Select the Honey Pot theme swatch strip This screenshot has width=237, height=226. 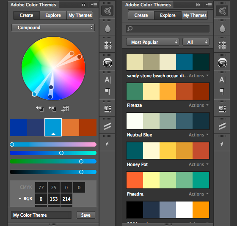tap(168, 150)
